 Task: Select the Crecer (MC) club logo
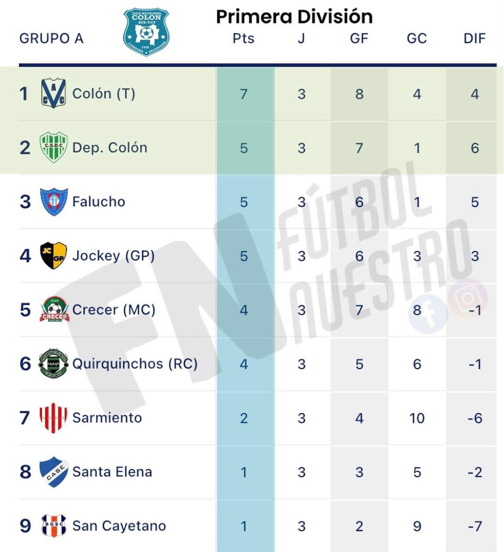tap(54, 309)
